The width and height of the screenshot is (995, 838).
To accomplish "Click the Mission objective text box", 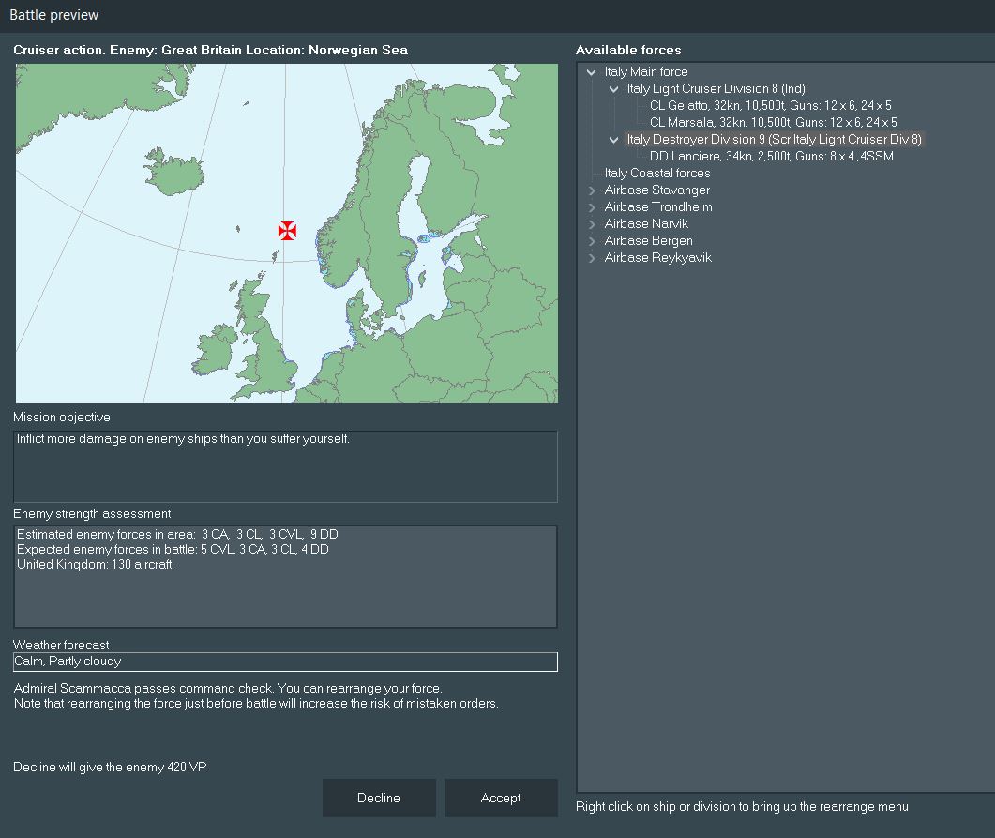I will [285, 466].
